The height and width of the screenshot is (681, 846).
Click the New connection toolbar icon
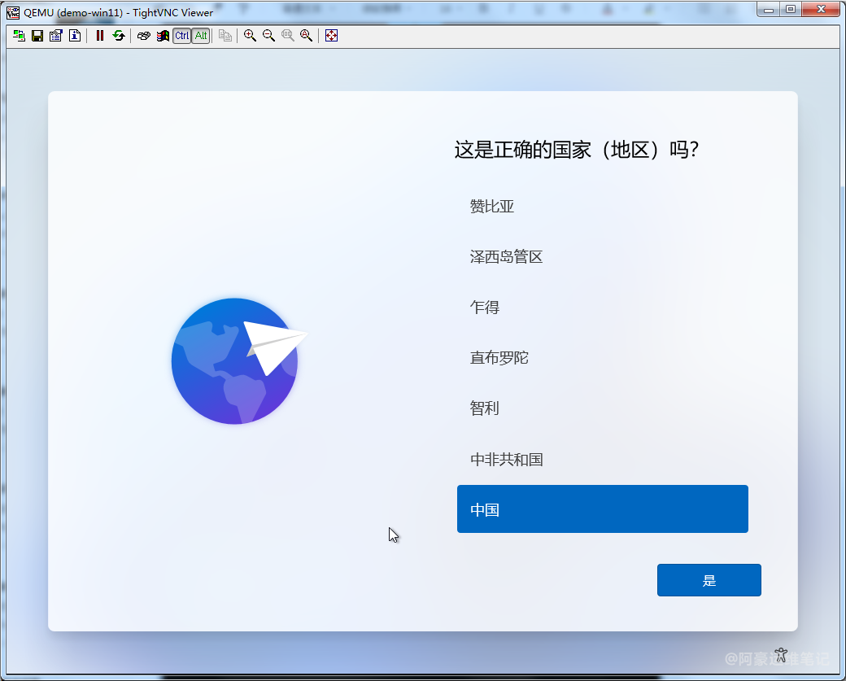pos(19,36)
